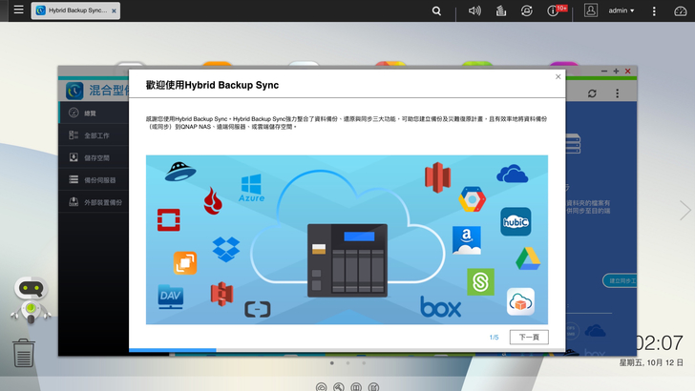695x391 pixels.
Task: Open background tasks icon in top bar
Action: pyautogui.click(x=500, y=10)
